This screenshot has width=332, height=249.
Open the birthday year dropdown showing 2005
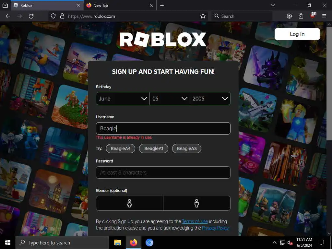tap(210, 99)
